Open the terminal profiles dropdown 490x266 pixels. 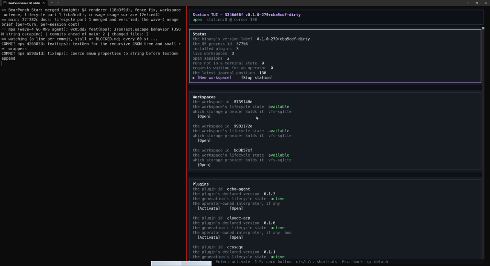pyautogui.click(x=58, y=3)
